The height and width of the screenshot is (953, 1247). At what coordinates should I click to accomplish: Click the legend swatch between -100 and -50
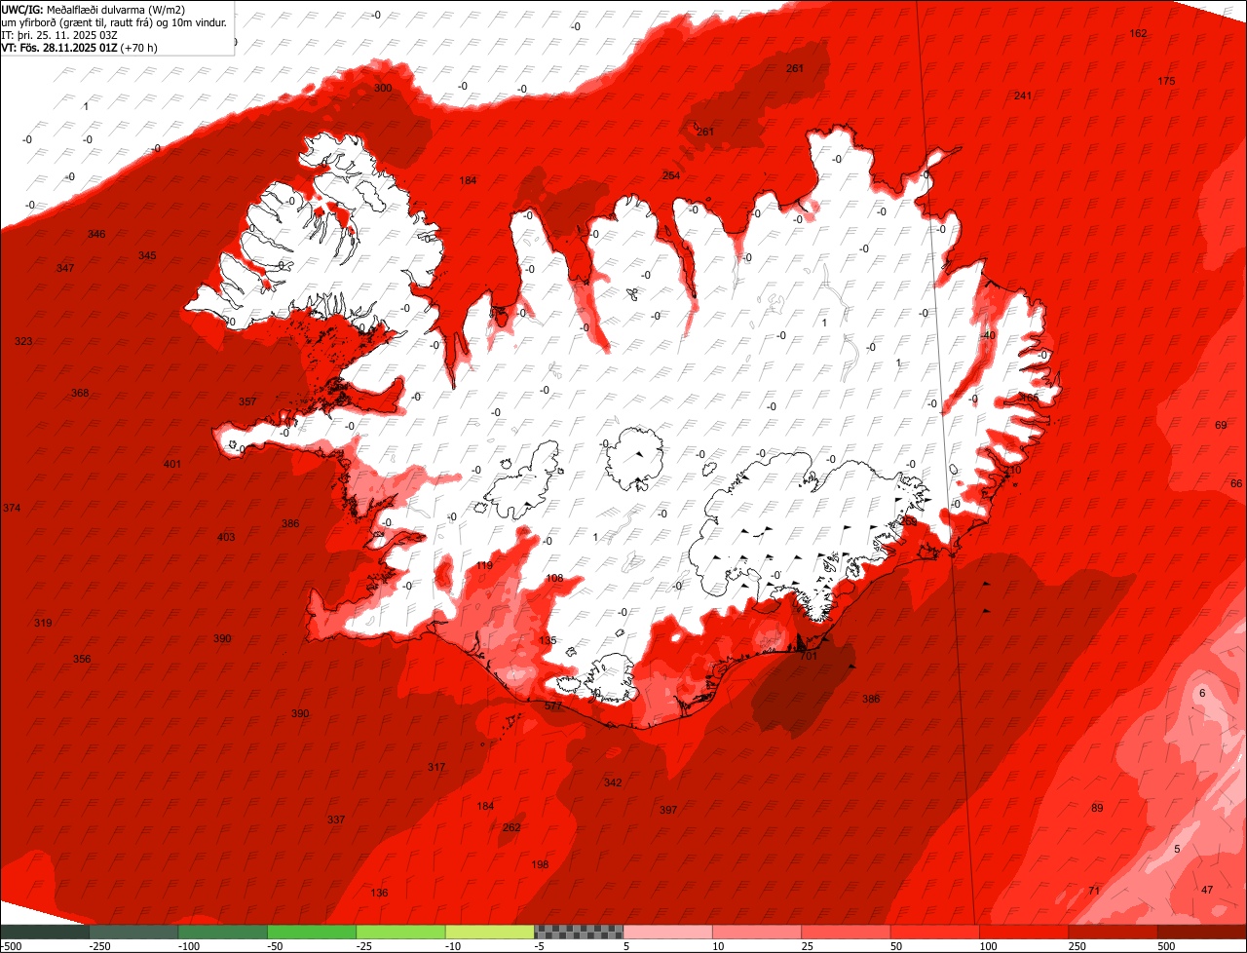coord(223,932)
